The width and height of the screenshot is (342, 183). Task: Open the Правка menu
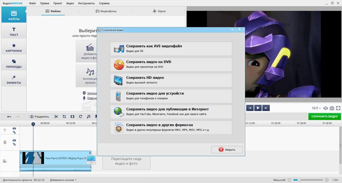[x=45, y=3]
